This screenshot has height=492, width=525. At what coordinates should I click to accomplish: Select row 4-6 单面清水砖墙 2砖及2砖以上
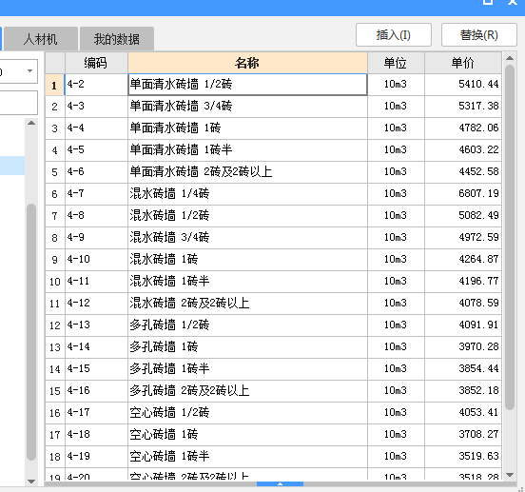click(273, 172)
